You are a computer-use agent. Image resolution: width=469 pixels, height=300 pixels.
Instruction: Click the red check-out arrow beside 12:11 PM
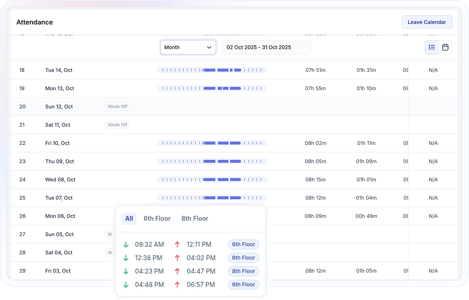(x=177, y=244)
